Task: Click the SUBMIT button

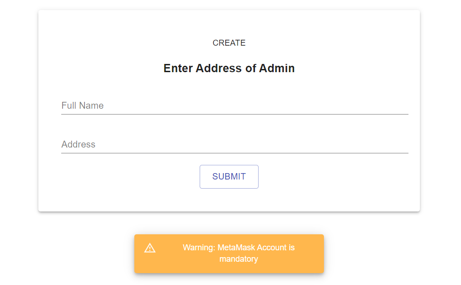Action: tap(229, 177)
